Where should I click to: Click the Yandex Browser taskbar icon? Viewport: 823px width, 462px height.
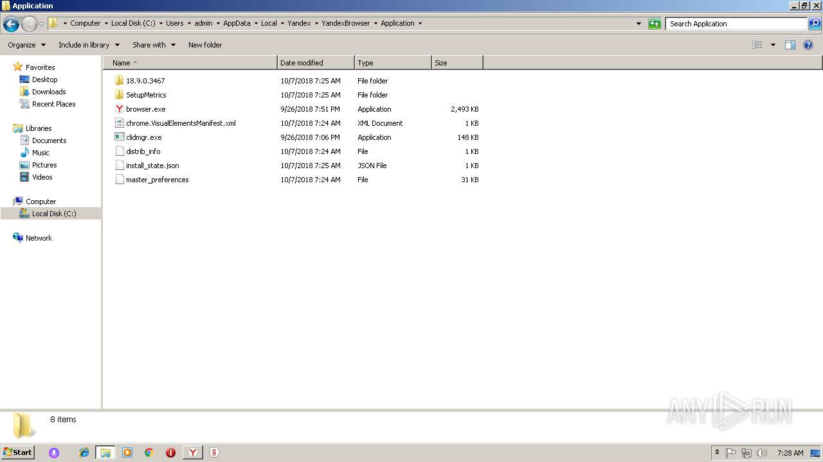click(192, 452)
